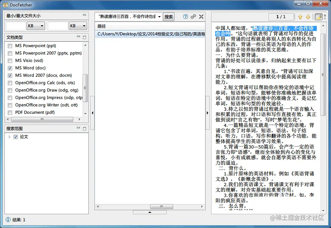
Task: Click the 结果: 1 status text
Action: (x=19, y=220)
